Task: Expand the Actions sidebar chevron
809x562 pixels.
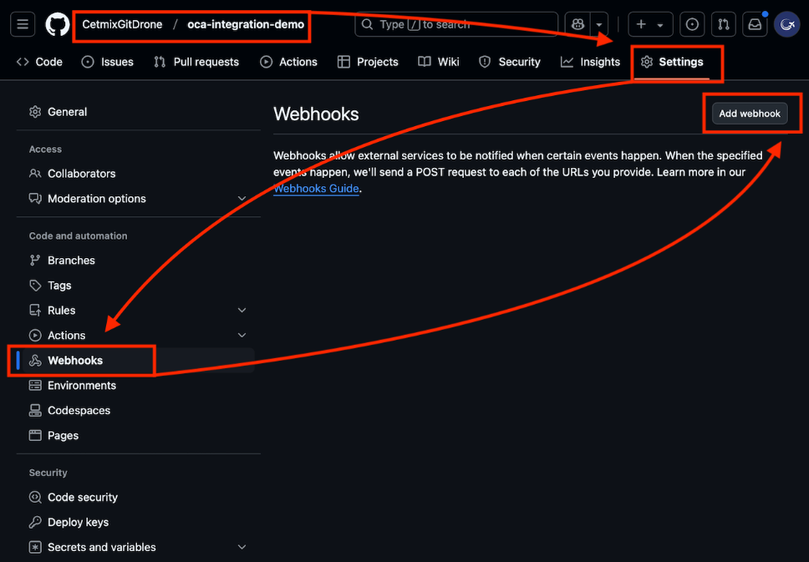Action: pyautogui.click(x=242, y=335)
